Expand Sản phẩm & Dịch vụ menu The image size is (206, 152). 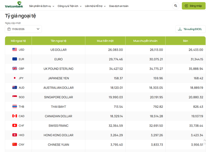point(42,6)
